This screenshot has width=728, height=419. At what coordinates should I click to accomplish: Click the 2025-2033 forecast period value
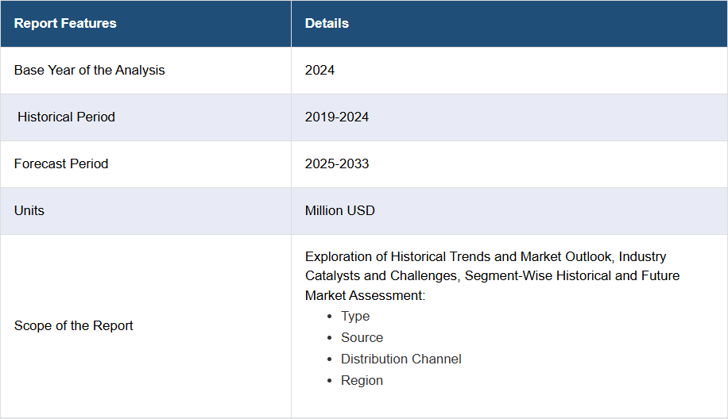pyautogui.click(x=336, y=163)
